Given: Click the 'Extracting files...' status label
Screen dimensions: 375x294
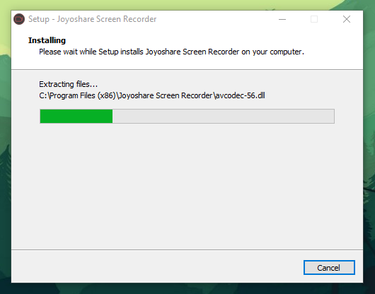Looking at the screenshot, I should click(x=68, y=84).
